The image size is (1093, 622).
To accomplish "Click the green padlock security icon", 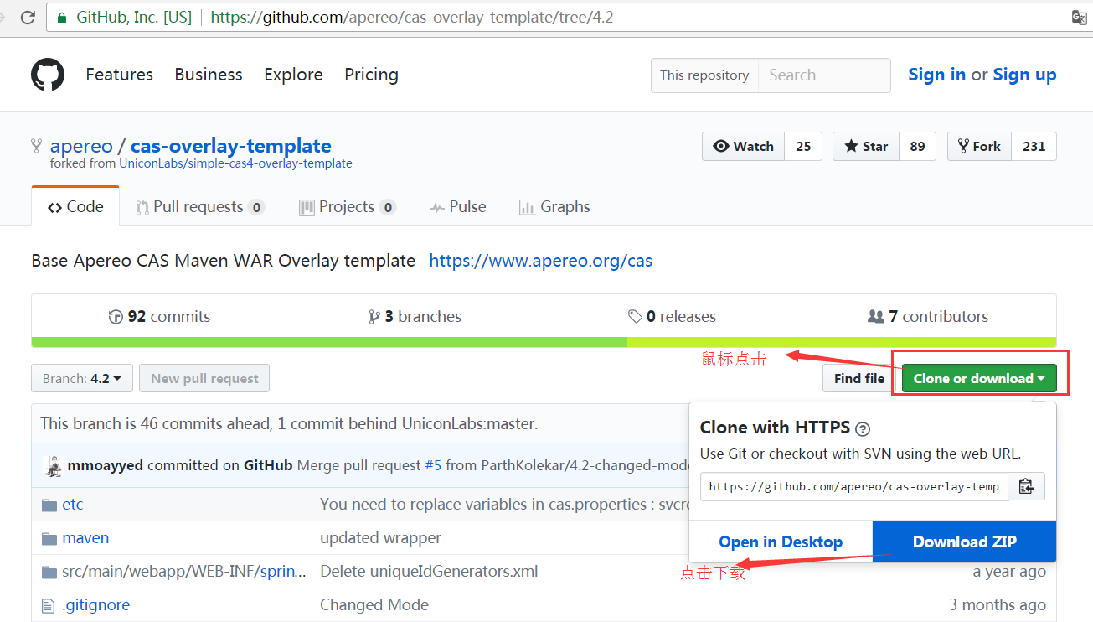I will (x=62, y=17).
